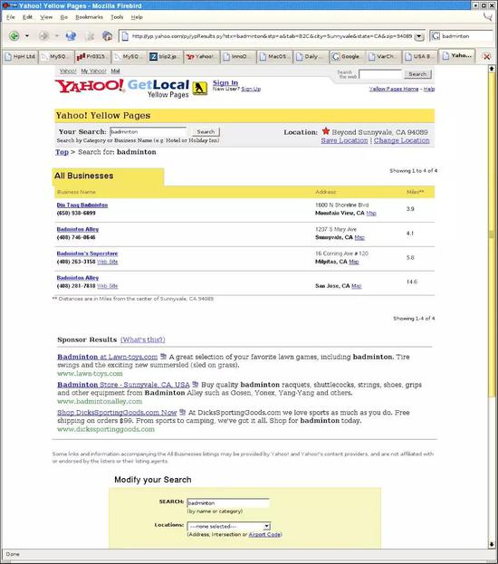Image resolution: width=498 pixels, height=564 pixels.
Task: Click the scrollbar up arrow
Action: pyautogui.click(x=492, y=68)
